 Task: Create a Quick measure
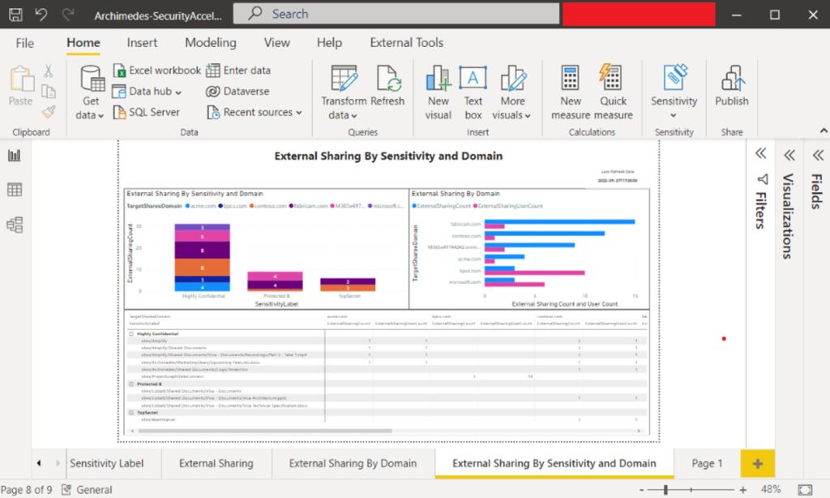click(x=613, y=92)
